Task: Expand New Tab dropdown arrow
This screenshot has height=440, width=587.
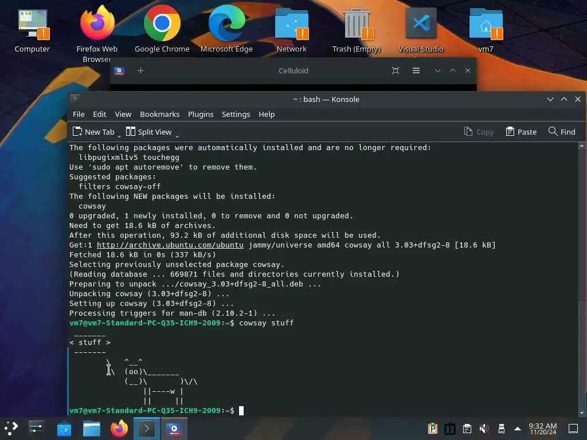Action: [x=119, y=135]
